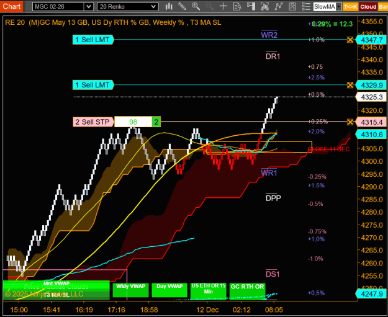Click the US ETH OR 15 Min box

209,290
